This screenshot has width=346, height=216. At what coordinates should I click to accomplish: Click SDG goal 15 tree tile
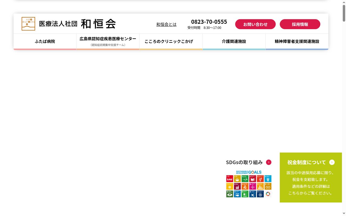pos(245,194)
